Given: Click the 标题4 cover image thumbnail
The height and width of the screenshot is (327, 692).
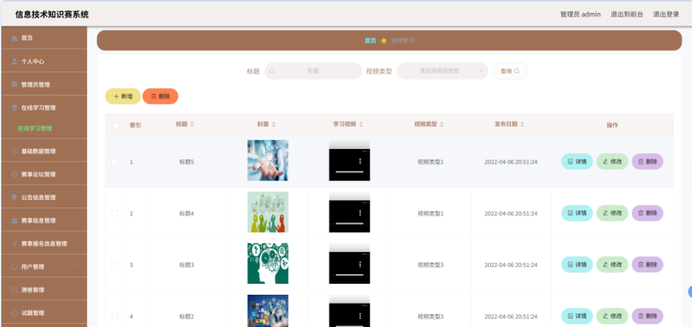Looking at the screenshot, I should click(268, 212).
